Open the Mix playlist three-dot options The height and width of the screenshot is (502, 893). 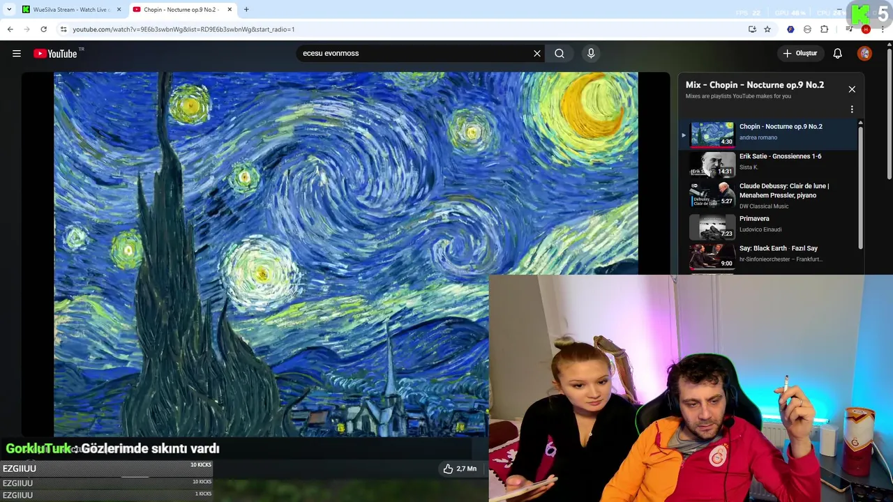pyautogui.click(x=852, y=109)
